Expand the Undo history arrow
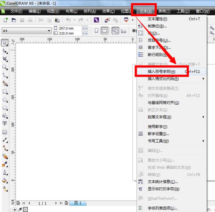The image size is (215, 212). click(x=75, y=20)
